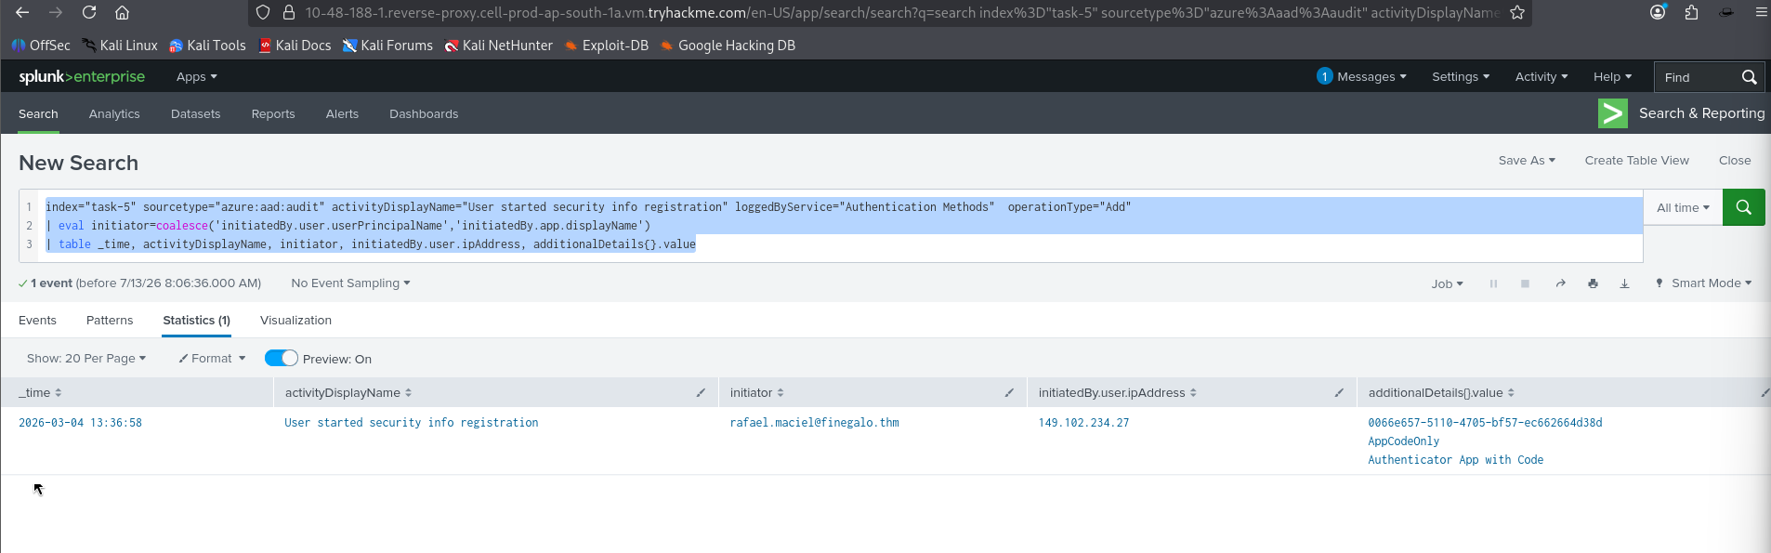Click Create Table View link
The image size is (1771, 553).
point(1636,161)
